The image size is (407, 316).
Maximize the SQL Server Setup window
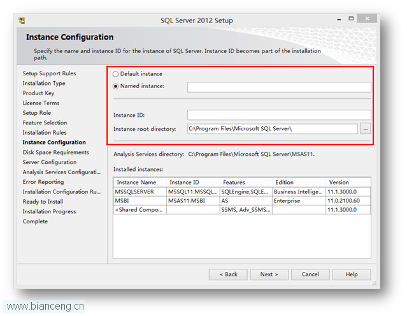(x=351, y=19)
